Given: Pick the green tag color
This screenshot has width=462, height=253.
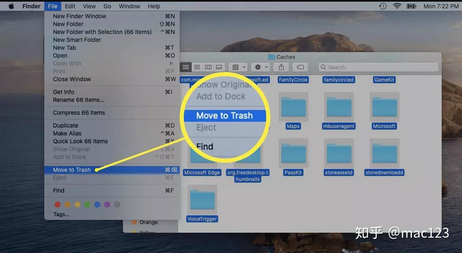Looking at the screenshot, I should coord(87,205).
